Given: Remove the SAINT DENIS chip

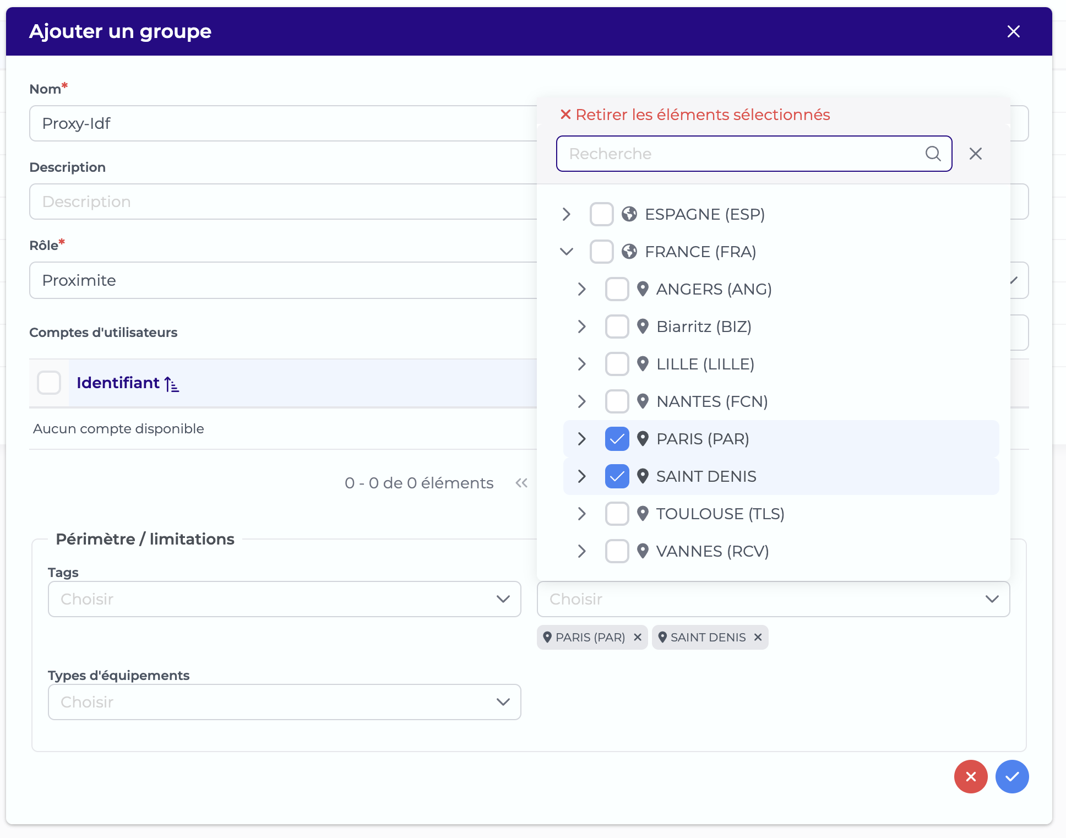Looking at the screenshot, I should (758, 637).
